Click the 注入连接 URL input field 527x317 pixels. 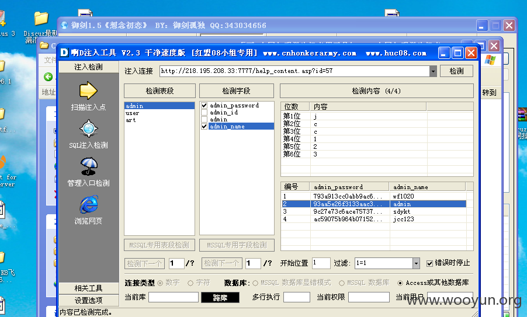[294, 71]
